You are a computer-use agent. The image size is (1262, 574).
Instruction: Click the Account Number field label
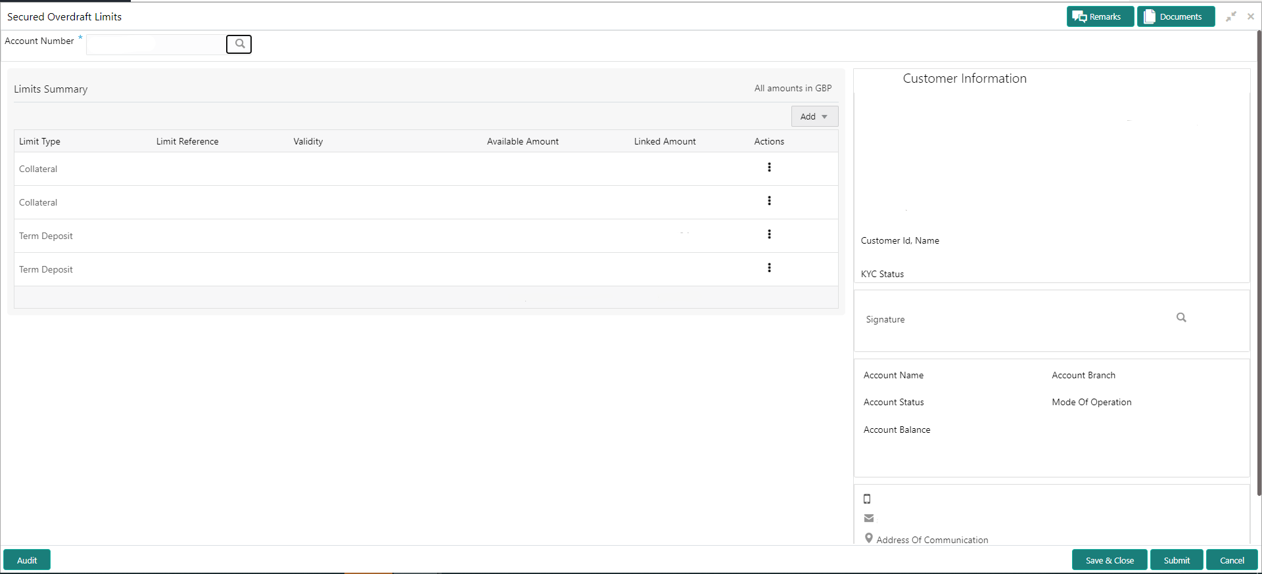point(39,41)
